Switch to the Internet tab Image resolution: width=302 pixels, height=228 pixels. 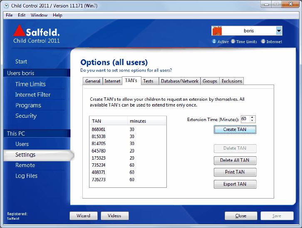112,81
